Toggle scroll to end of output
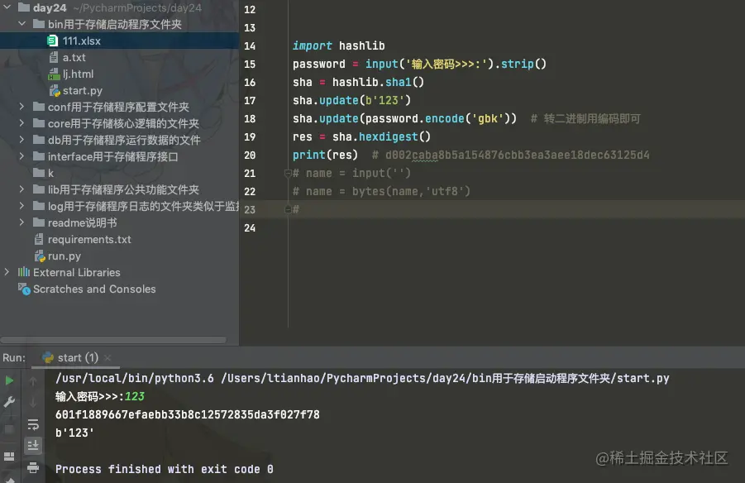The image size is (745, 483). (x=33, y=446)
